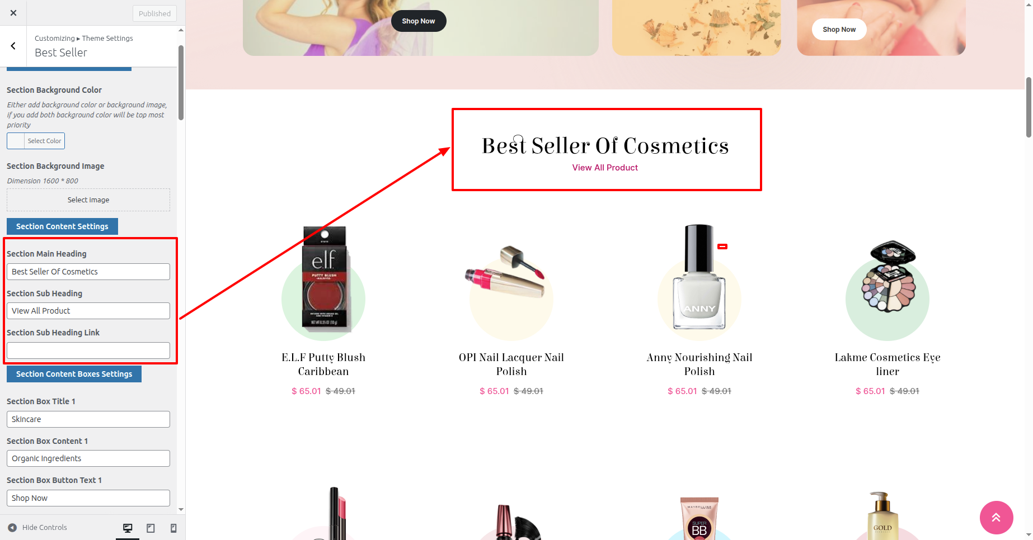Click the Published button

(154, 13)
